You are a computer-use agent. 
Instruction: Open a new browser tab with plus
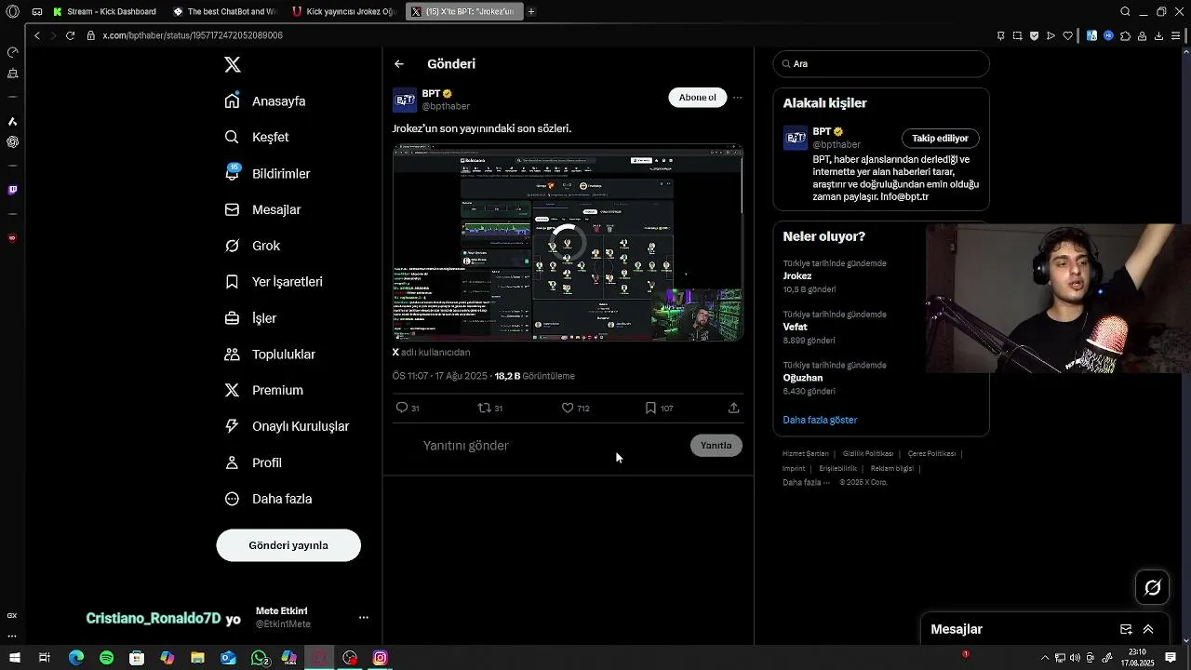531,12
